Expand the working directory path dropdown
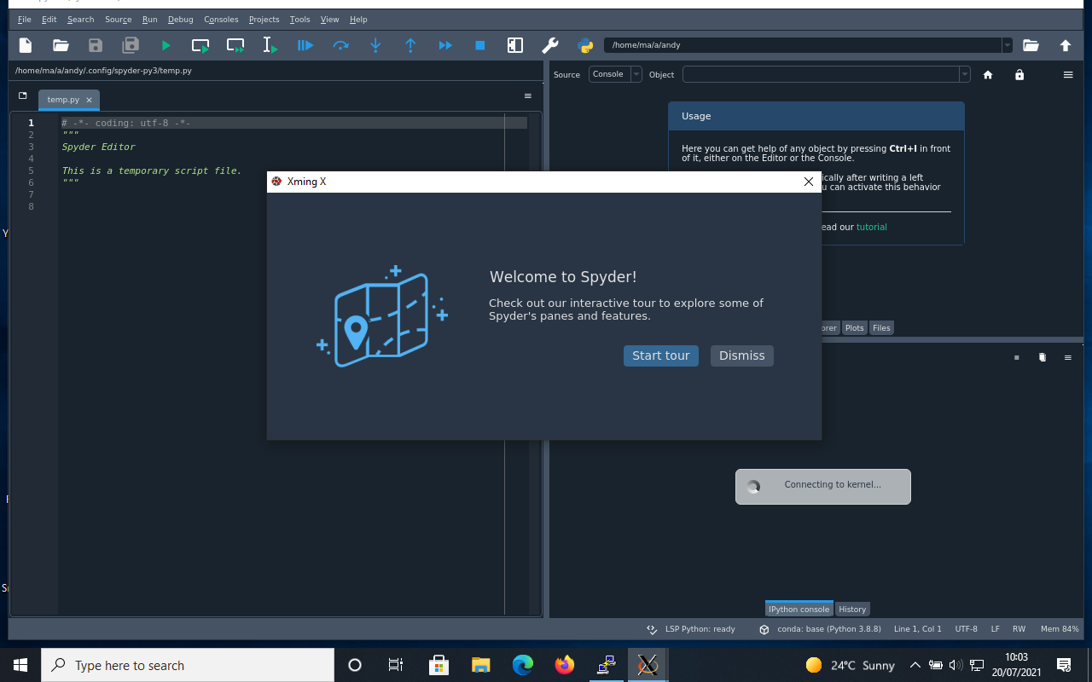The height and width of the screenshot is (682, 1092). 1008,45
